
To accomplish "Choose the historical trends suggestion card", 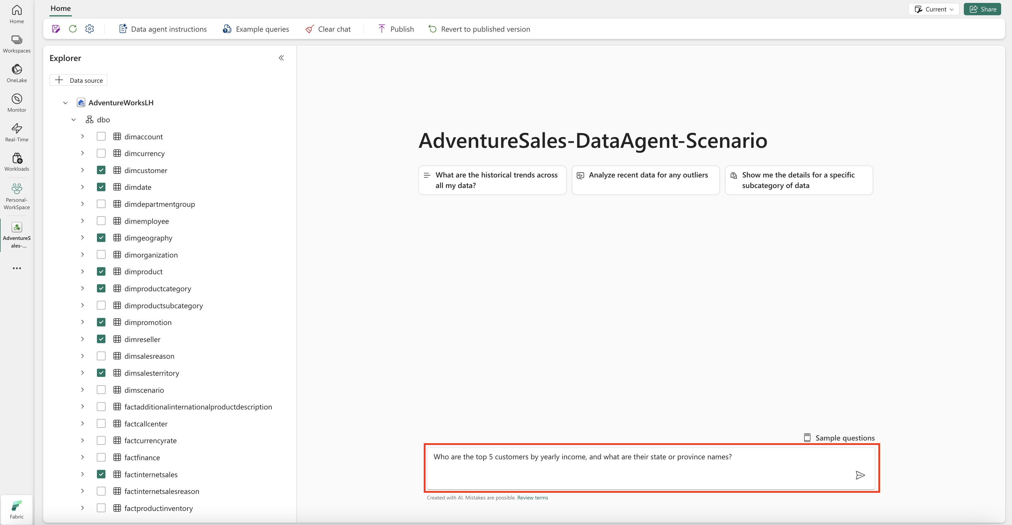I will click(x=492, y=180).
